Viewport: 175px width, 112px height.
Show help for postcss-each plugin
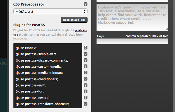[85, 85]
